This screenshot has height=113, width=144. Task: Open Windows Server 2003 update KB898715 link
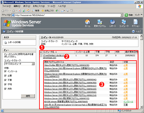[x=67, y=99]
